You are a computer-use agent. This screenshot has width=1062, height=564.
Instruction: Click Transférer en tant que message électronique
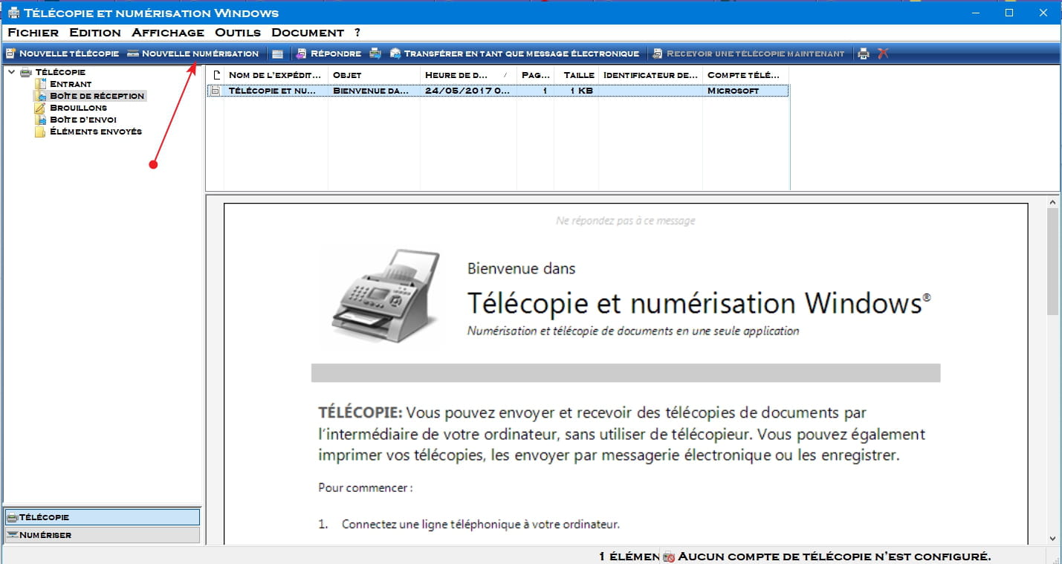point(514,54)
